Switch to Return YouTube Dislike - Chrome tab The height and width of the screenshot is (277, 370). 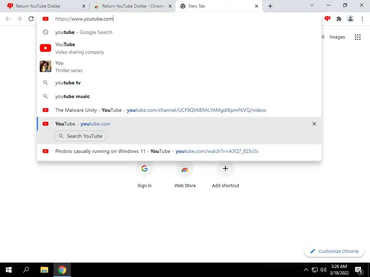[133, 6]
